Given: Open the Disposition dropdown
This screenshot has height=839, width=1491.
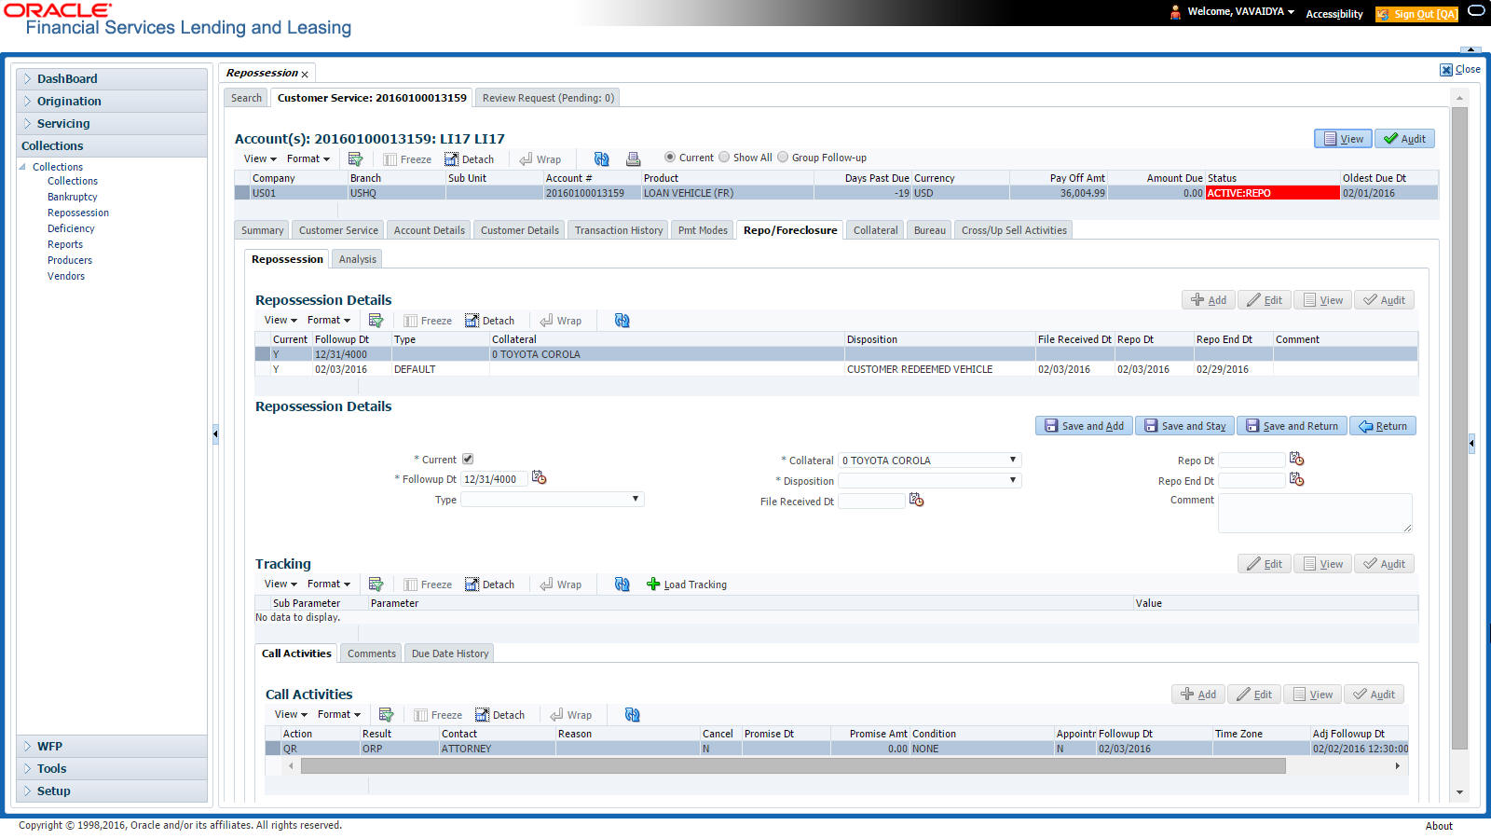Looking at the screenshot, I should [x=930, y=481].
